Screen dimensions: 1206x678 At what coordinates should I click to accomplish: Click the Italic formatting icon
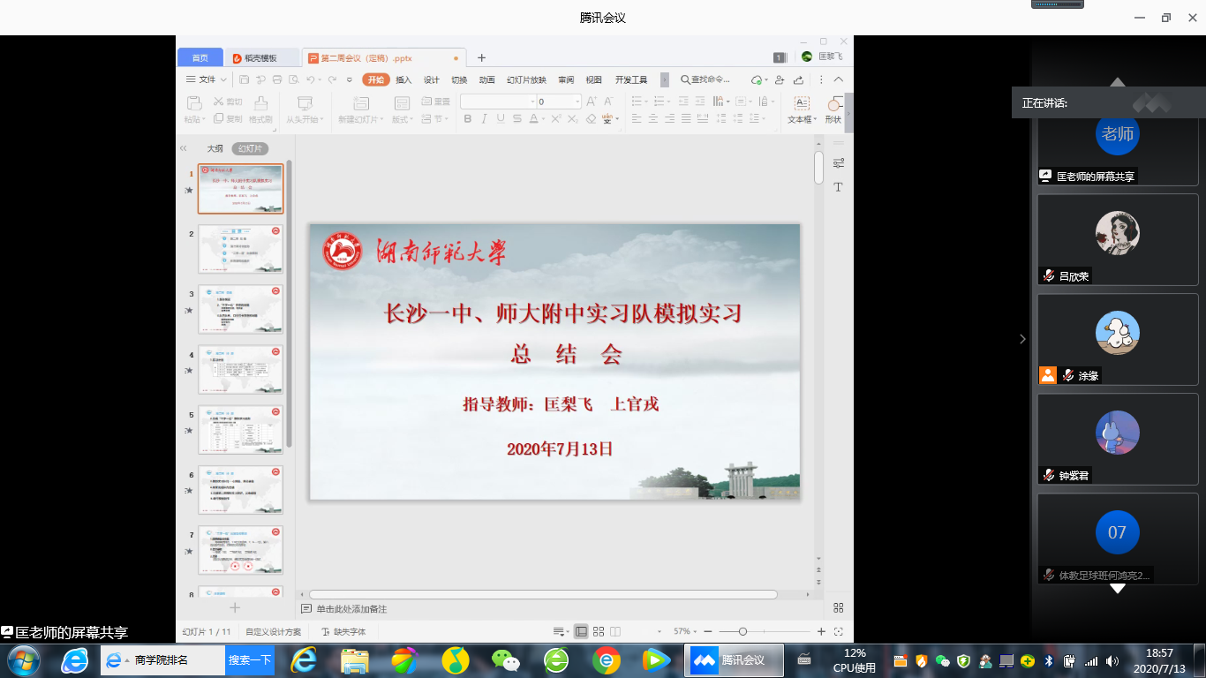(484, 119)
